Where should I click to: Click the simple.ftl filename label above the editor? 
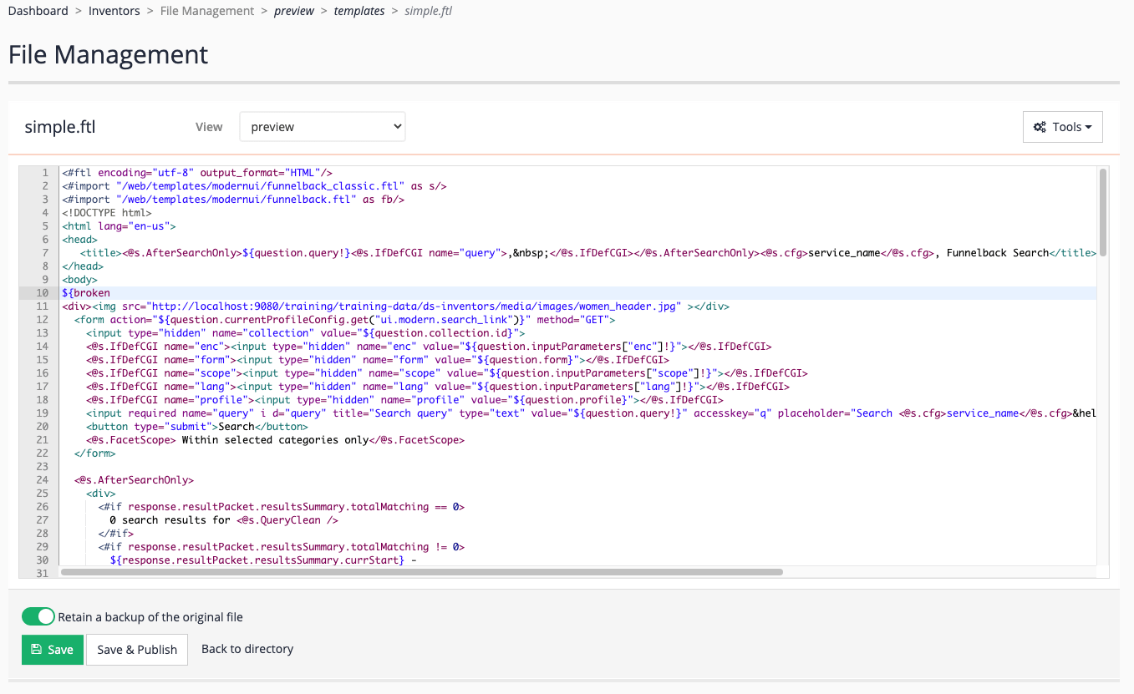point(59,127)
